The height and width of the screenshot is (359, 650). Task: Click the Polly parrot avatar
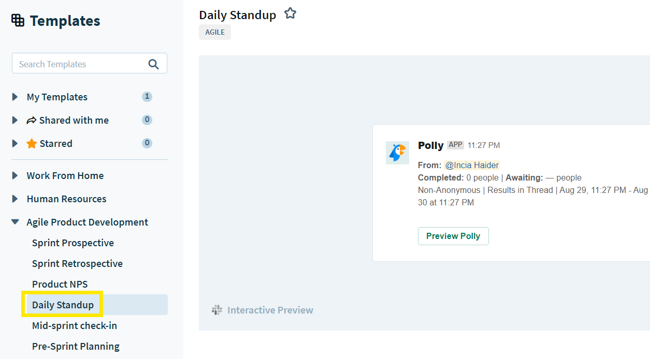click(x=397, y=153)
